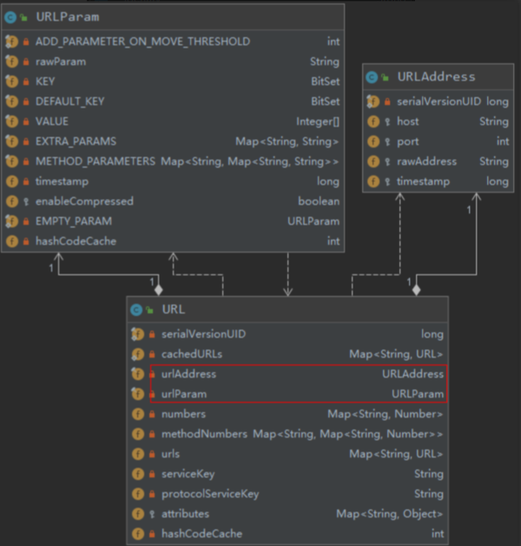521x546 pixels.
Task: Click the URLParam class title
Action: point(68,16)
